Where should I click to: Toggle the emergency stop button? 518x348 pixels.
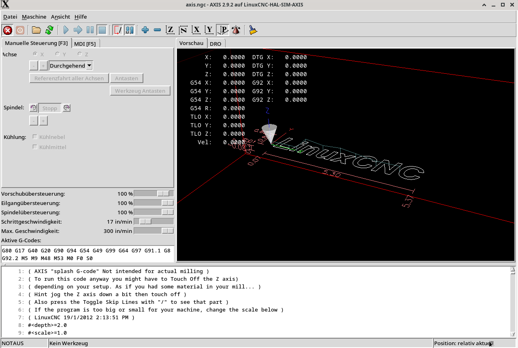[7, 30]
